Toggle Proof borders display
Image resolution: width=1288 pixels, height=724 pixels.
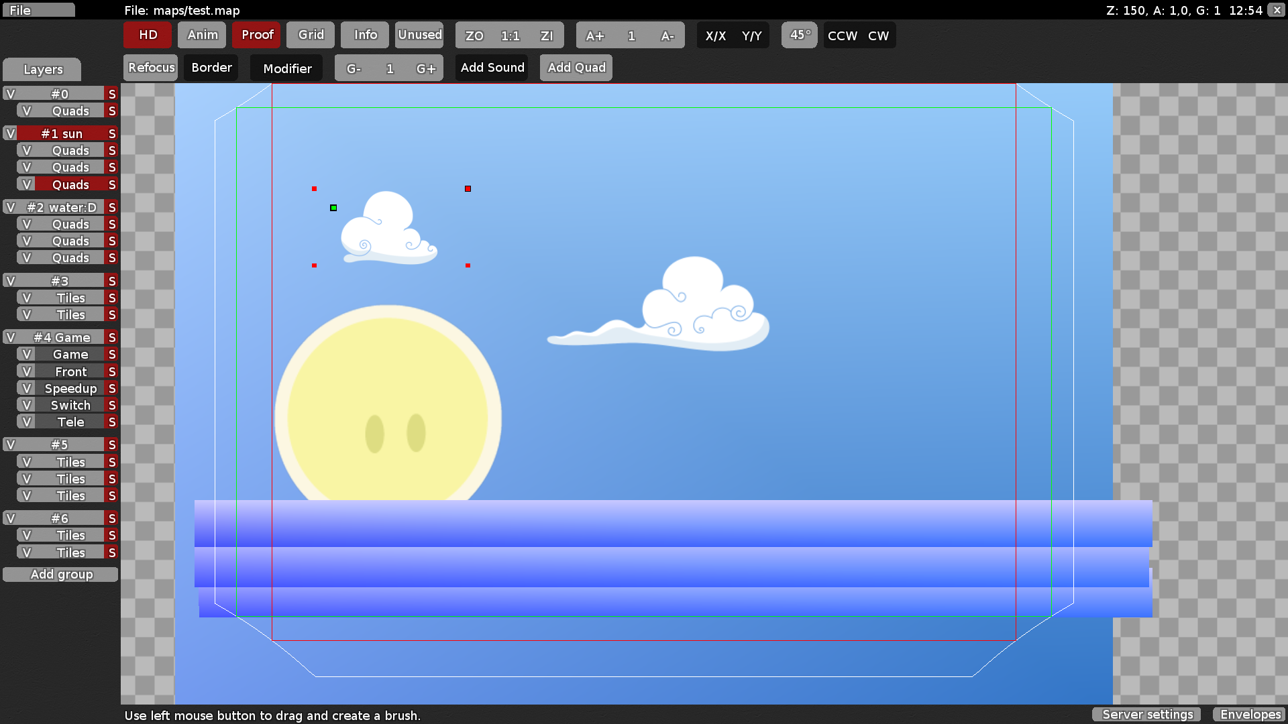pyautogui.click(x=256, y=35)
